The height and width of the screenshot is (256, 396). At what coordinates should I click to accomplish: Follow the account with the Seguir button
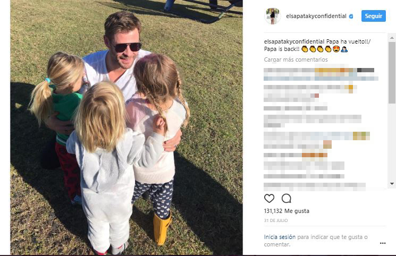click(373, 16)
